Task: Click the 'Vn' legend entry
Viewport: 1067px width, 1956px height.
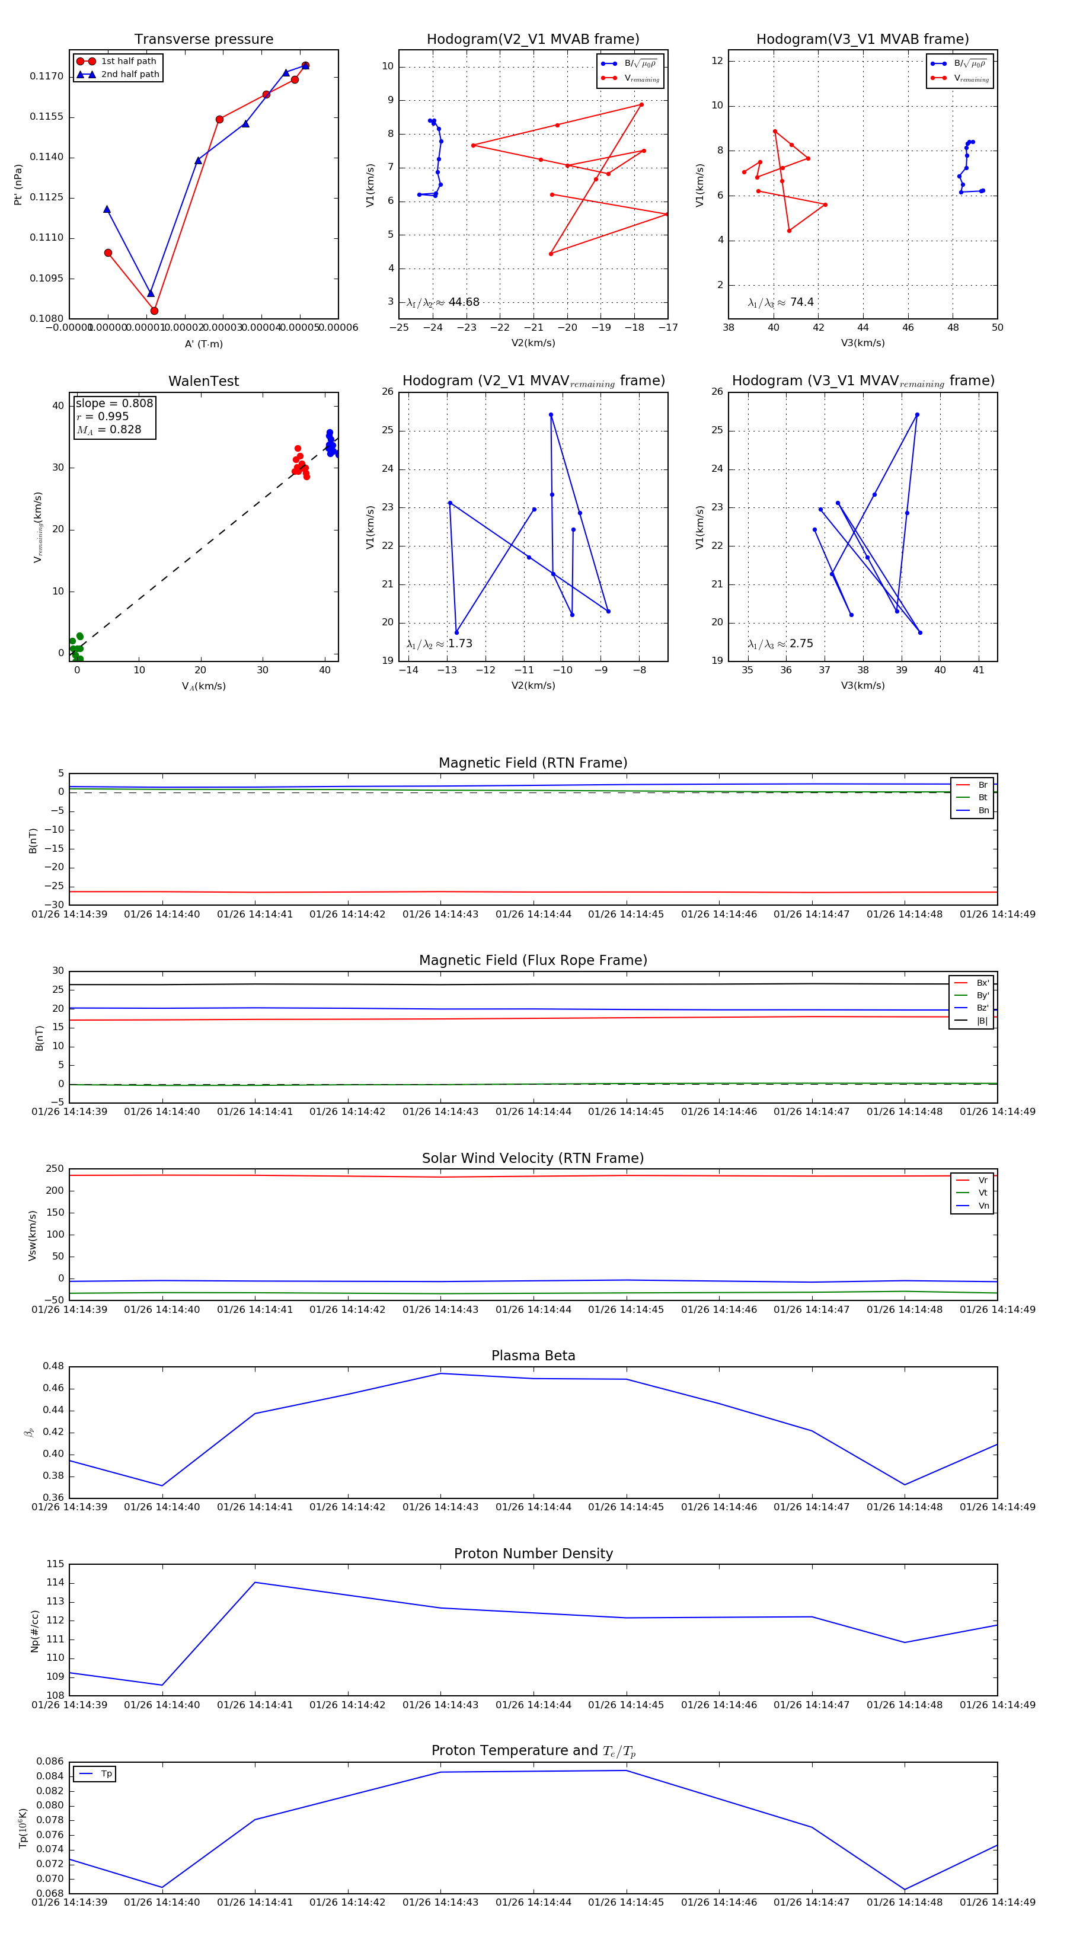Action: (x=972, y=1206)
